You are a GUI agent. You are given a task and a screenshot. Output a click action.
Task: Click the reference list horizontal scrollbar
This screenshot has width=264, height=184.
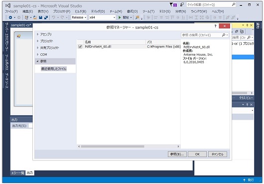click(x=113, y=147)
